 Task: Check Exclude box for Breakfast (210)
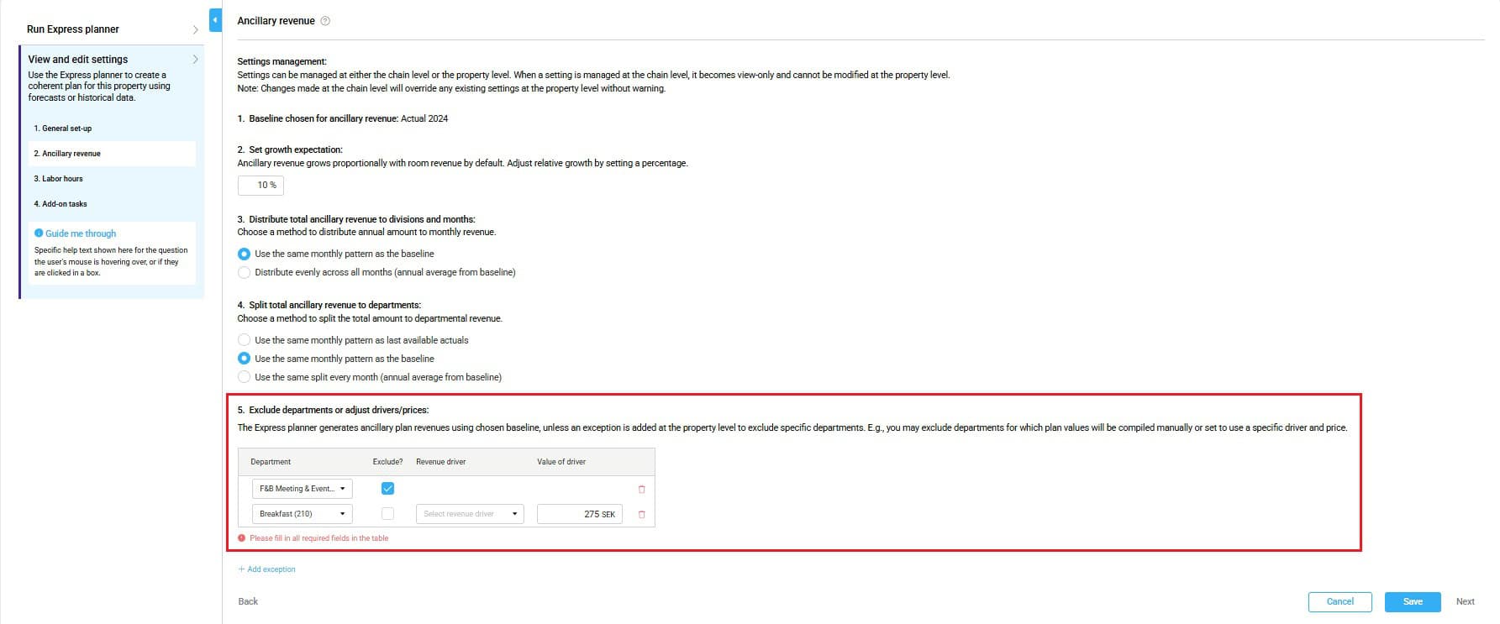point(387,514)
